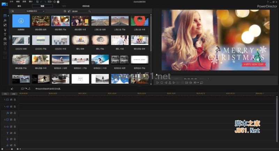Select the red map pin template thumbnail
Screen dimensions: 279x151
click(x=139, y=21)
